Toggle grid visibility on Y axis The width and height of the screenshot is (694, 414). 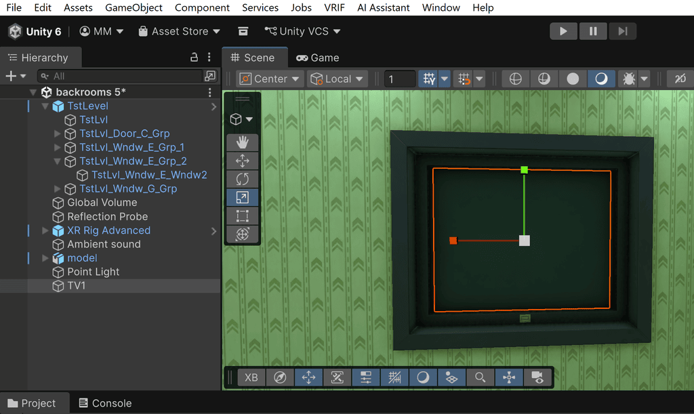pyautogui.click(x=428, y=79)
